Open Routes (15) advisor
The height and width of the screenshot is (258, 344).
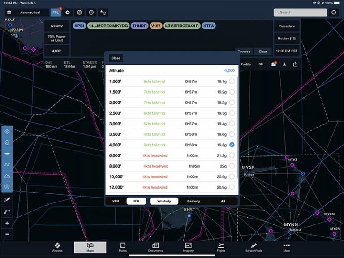pos(287,39)
